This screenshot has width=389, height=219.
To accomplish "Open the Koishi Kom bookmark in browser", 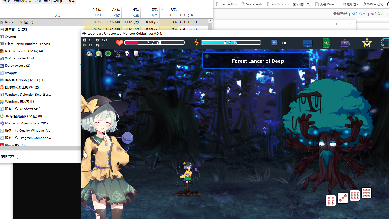I will tap(278, 4).
